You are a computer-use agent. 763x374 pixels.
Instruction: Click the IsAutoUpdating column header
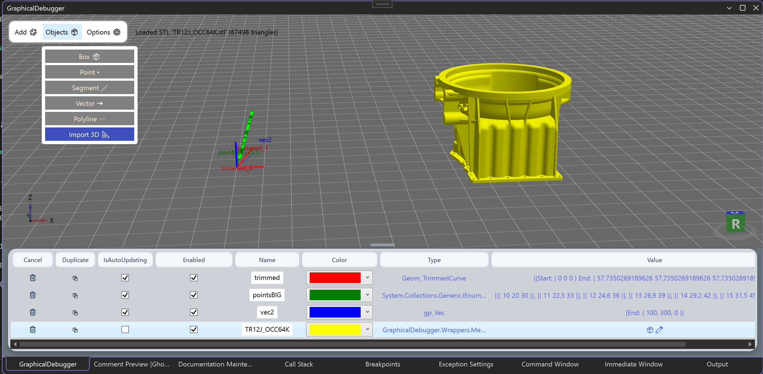125,260
